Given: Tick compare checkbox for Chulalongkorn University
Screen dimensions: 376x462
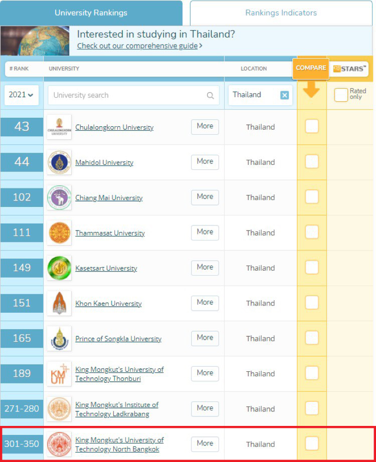Looking at the screenshot, I should click(312, 126).
